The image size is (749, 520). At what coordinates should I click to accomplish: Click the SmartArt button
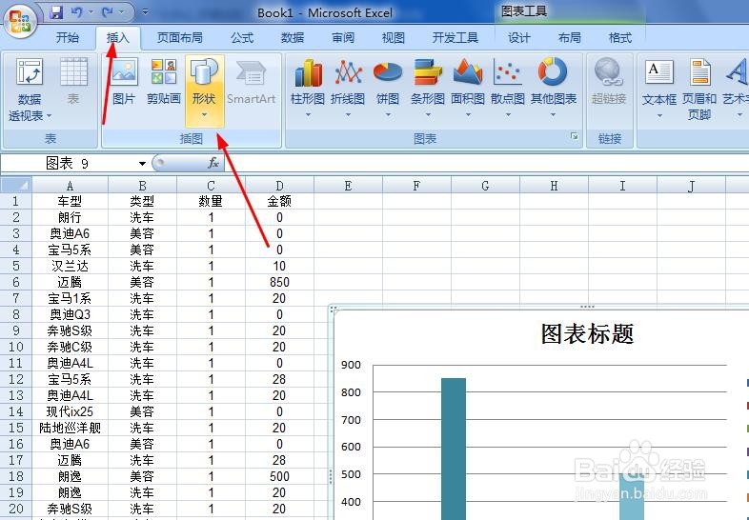coord(252,81)
